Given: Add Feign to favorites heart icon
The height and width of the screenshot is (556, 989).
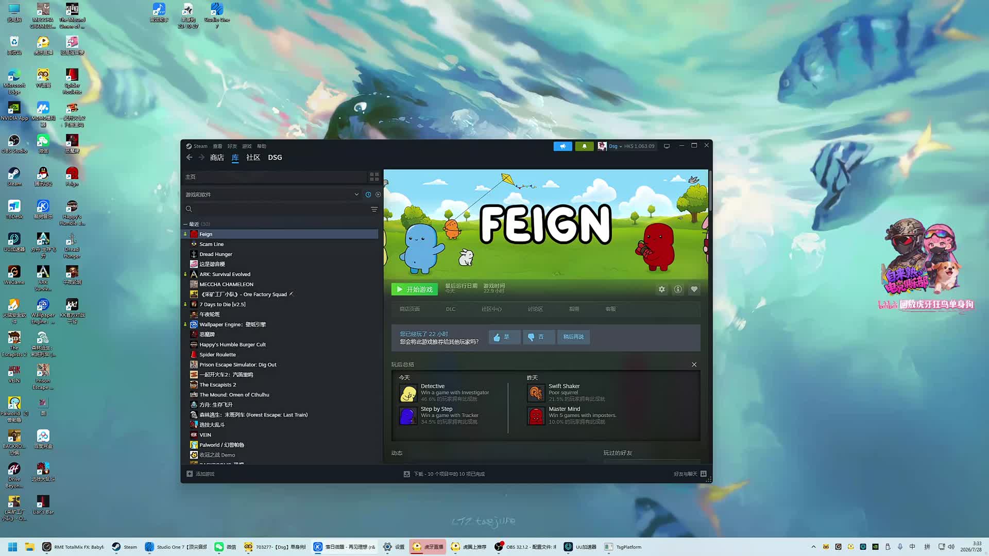Looking at the screenshot, I should click(694, 289).
